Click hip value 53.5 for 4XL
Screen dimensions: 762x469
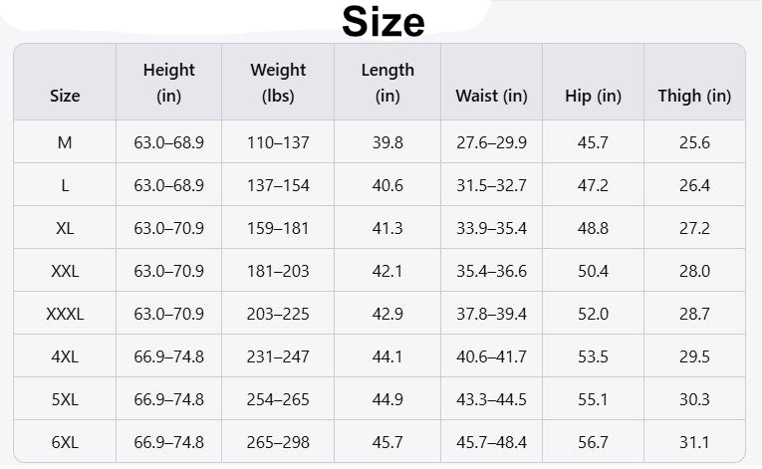click(x=593, y=356)
